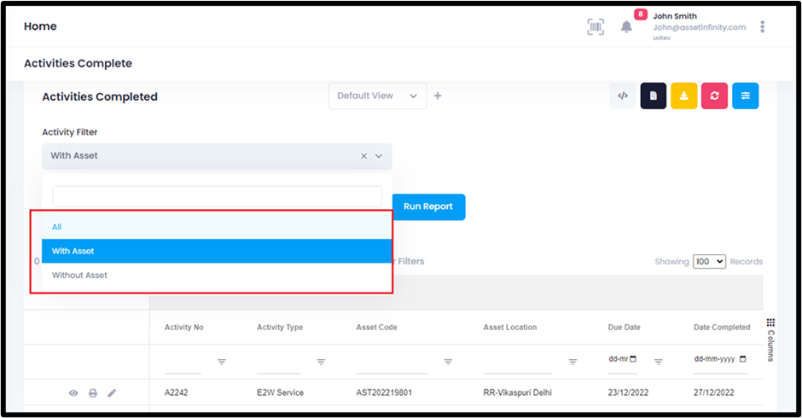
Task: Click the AST202219801 asset code cell
Action: coord(384,393)
